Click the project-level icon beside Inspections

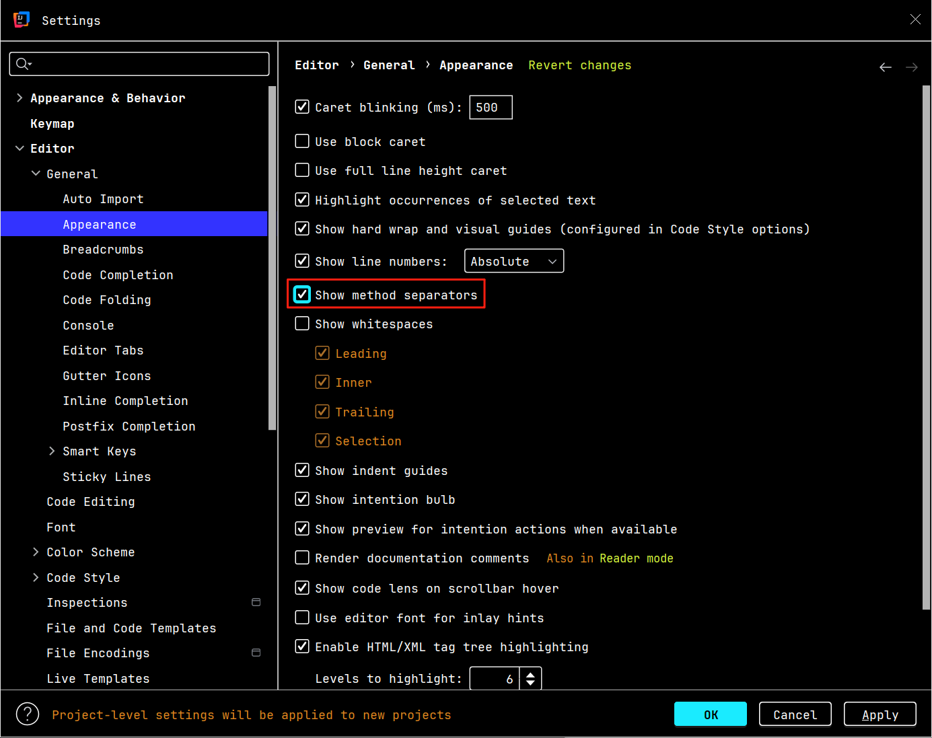coord(256,602)
